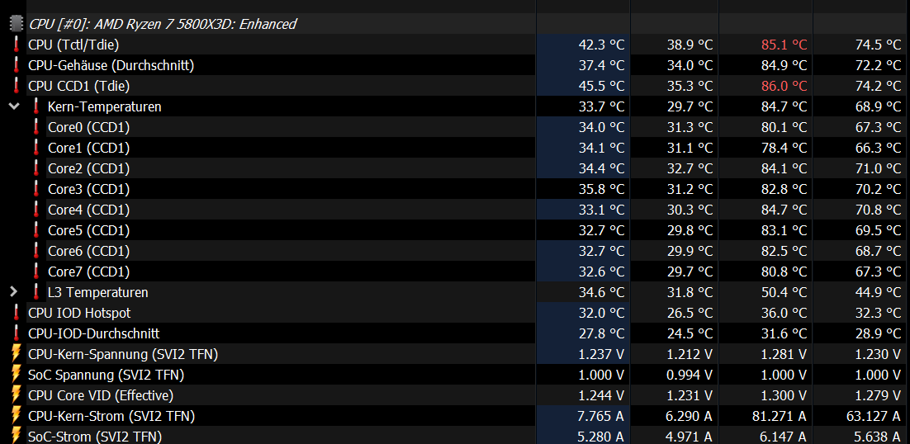Select the CPU-Kern-Spannung (SVI2 TFN) label
This screenshot has height=444, width=910.
[123, 353]
